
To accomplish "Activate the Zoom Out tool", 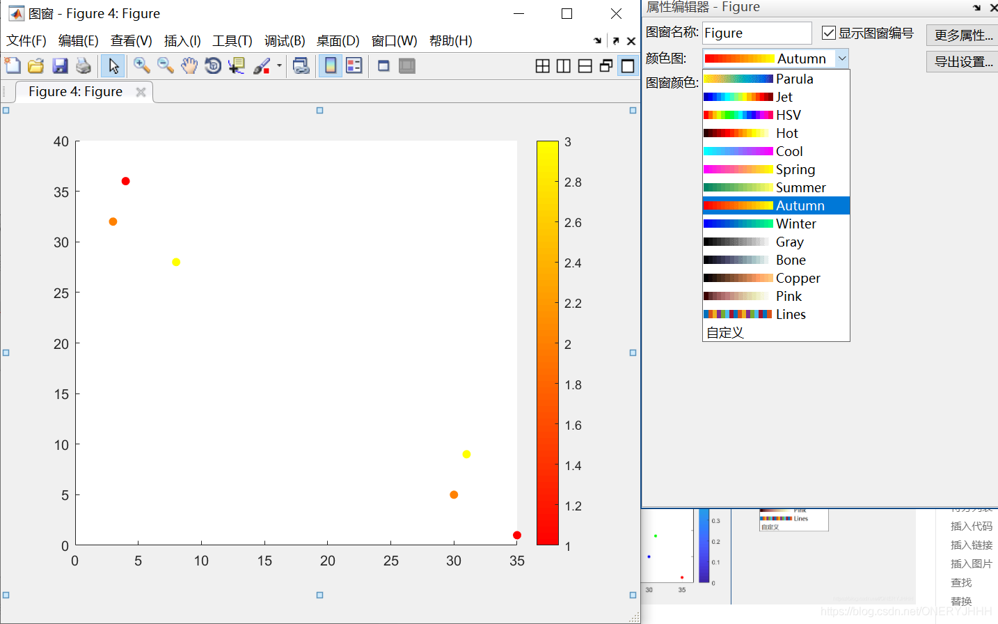I will 166,66.
